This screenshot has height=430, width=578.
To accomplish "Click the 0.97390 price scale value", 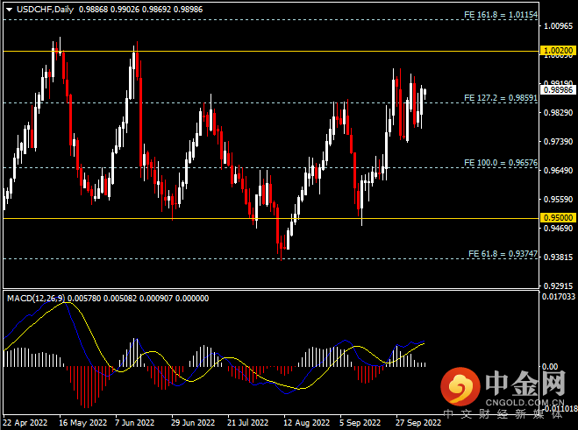I will coord(559,141).
